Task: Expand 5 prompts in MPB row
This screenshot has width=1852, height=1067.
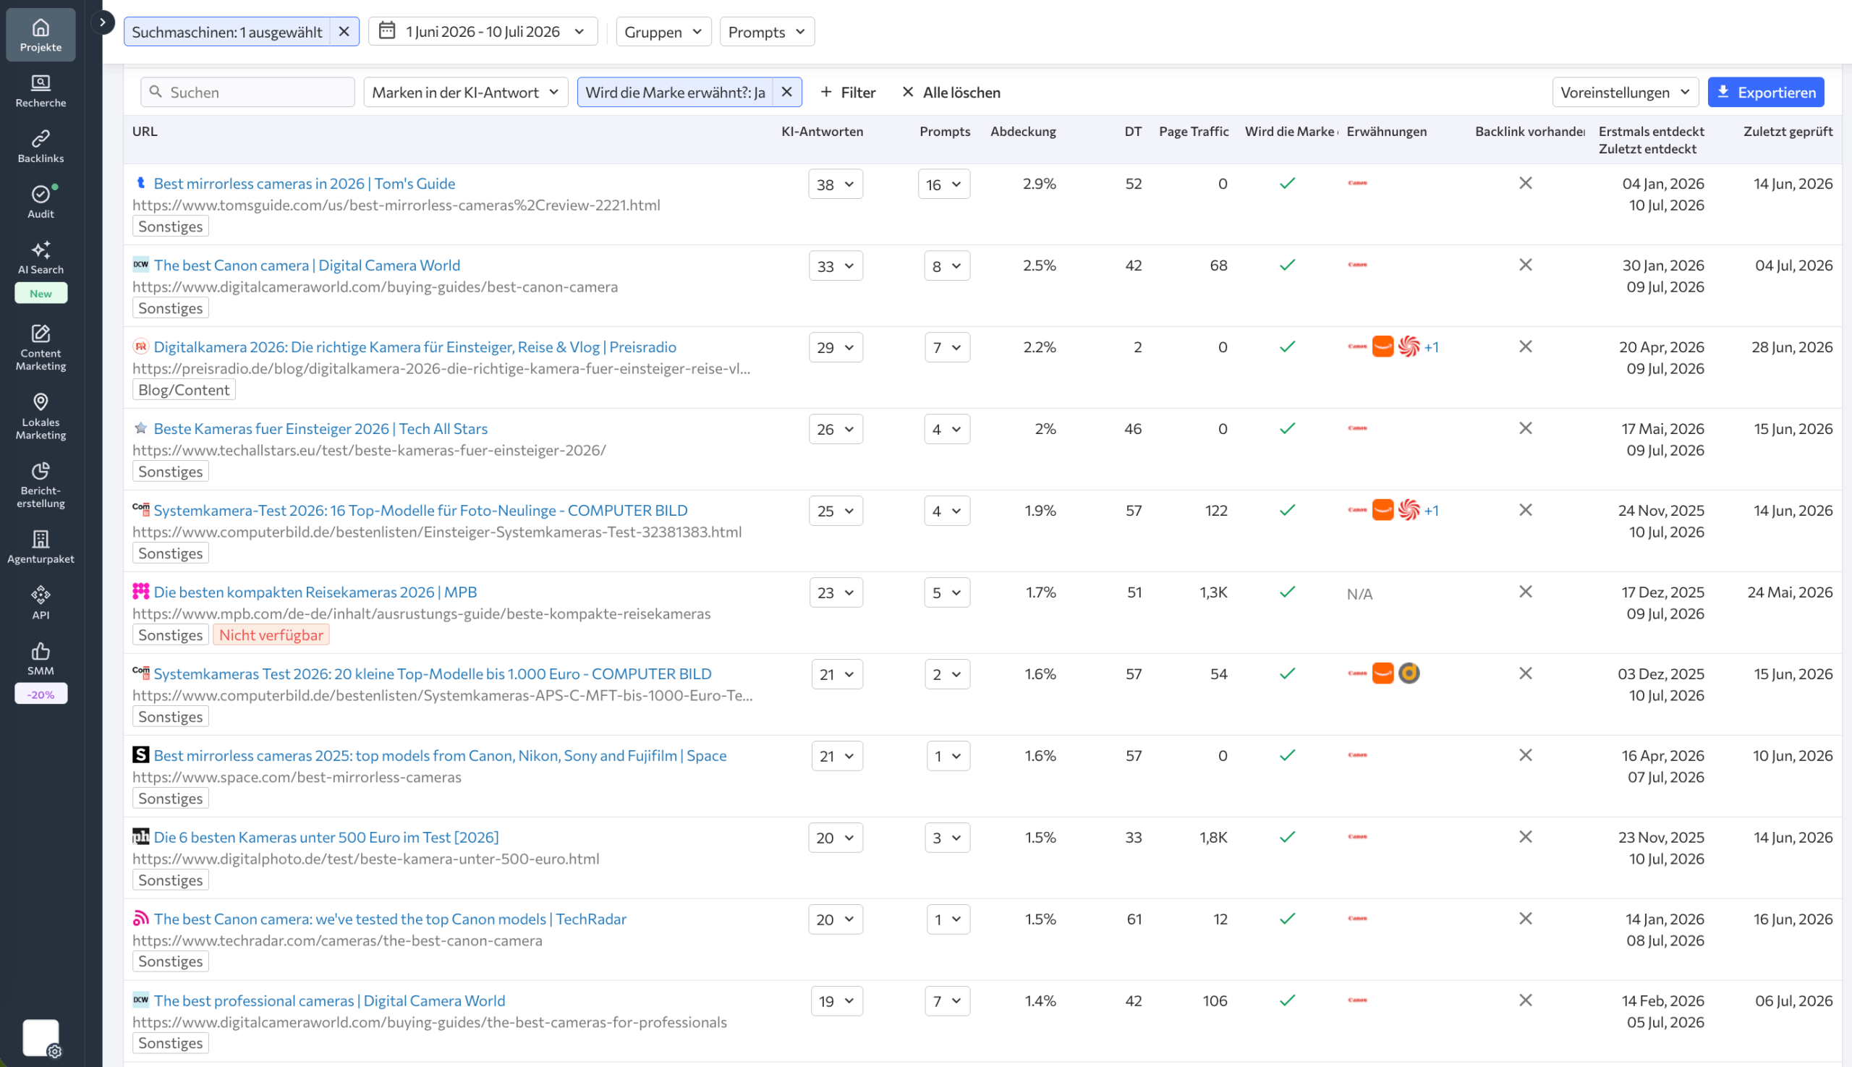Action: tap(947, 593)
